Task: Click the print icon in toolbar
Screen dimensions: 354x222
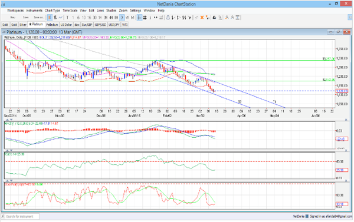Action: pyautogui.click(x=214, y=17)
